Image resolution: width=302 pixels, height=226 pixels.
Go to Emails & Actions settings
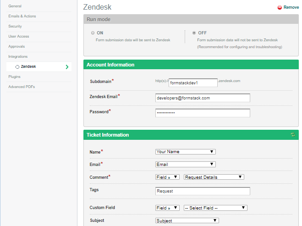pyautogui.click(x=22, y=16)
